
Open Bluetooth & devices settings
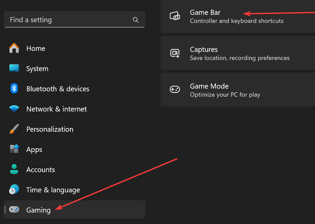tap(74, 89)
